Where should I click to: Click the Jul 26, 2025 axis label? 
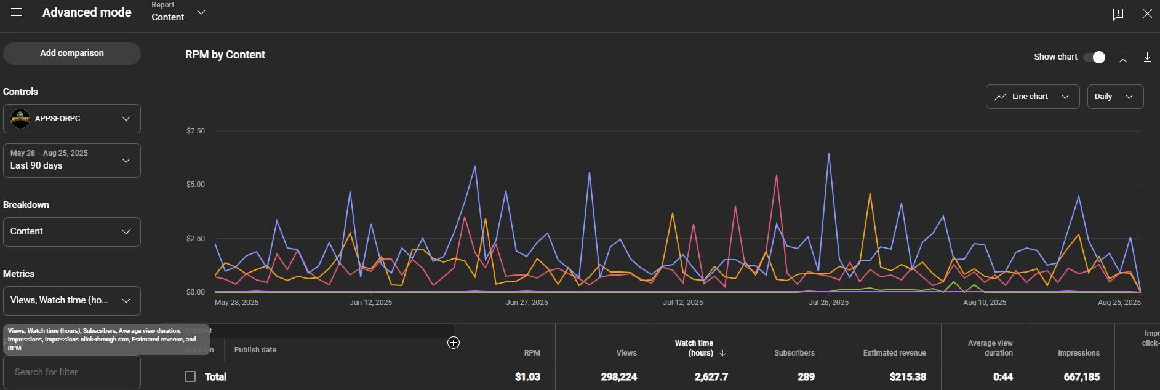pyautogui.click(x=828, y=303)
